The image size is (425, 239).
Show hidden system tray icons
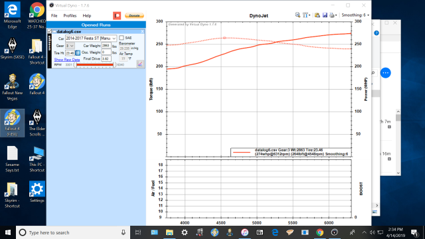click(364, 232)
